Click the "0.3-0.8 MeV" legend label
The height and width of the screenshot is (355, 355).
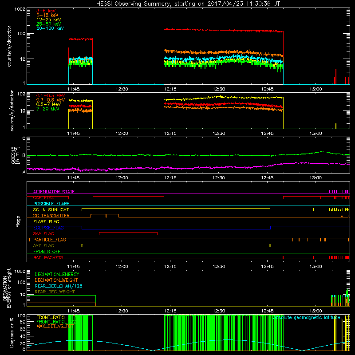(x=51, y=100)
